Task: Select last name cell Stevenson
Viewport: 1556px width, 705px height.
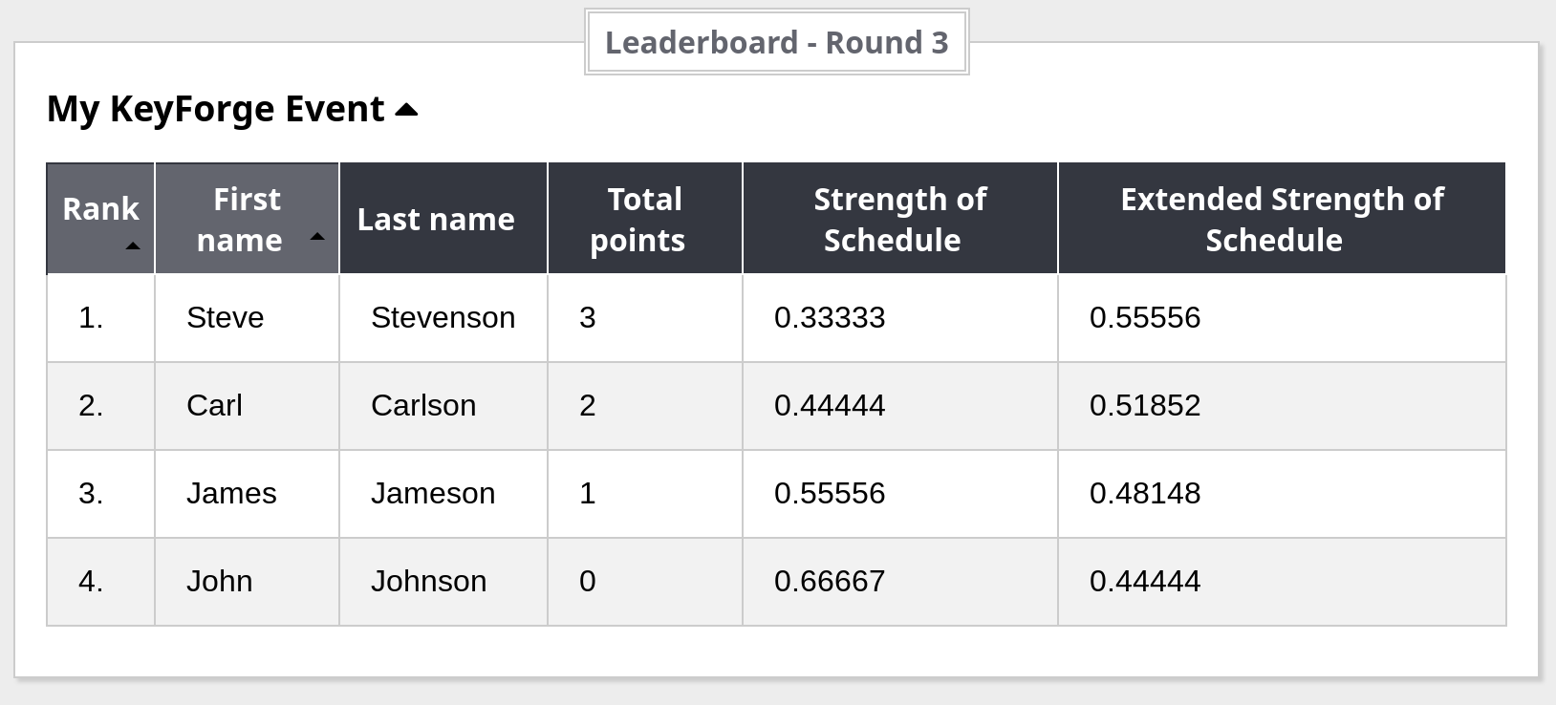Action: 443,318
